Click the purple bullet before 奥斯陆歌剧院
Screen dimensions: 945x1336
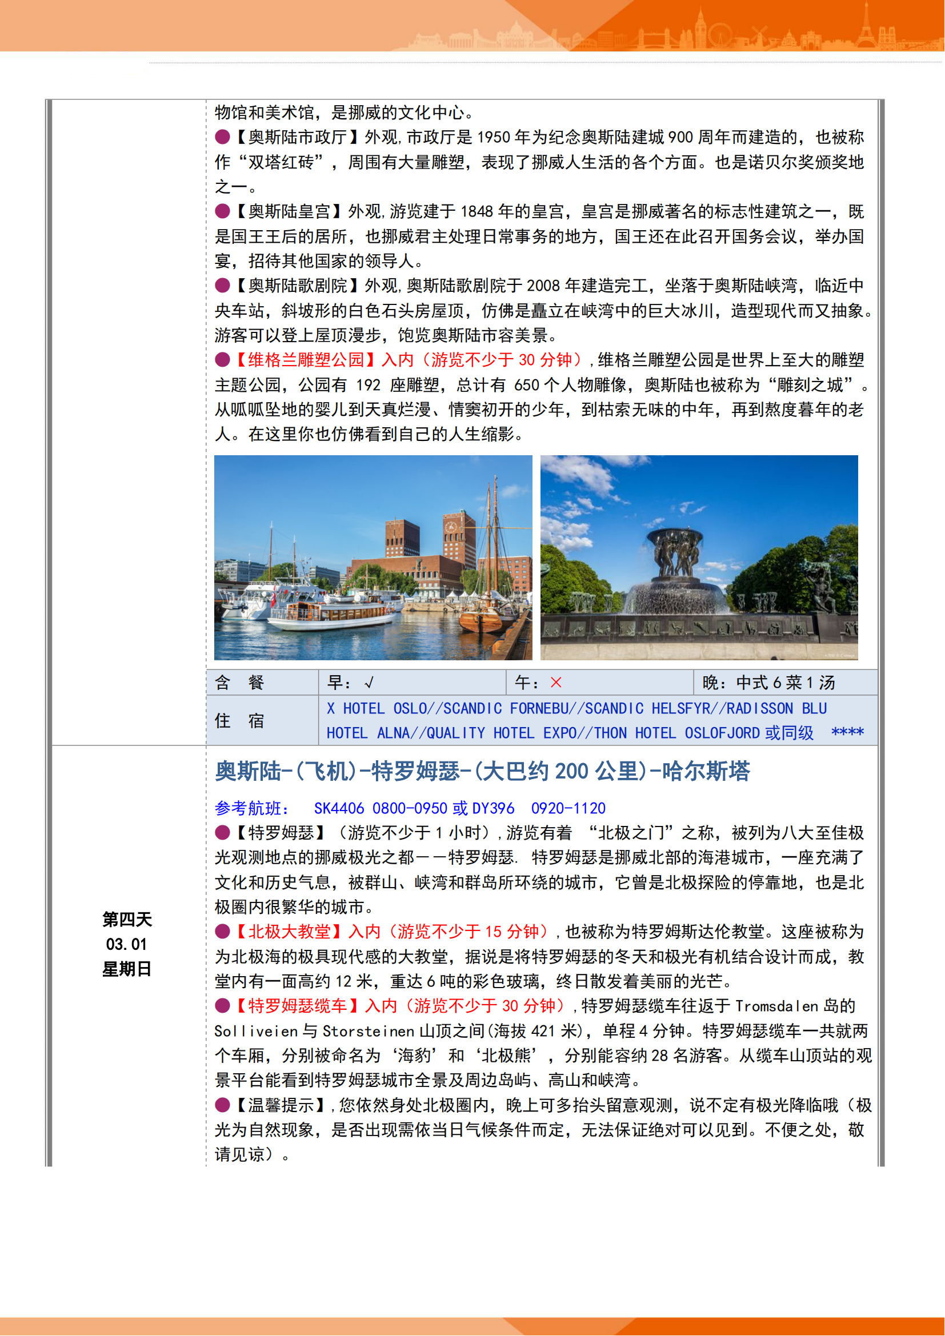[x=222, y=286]
